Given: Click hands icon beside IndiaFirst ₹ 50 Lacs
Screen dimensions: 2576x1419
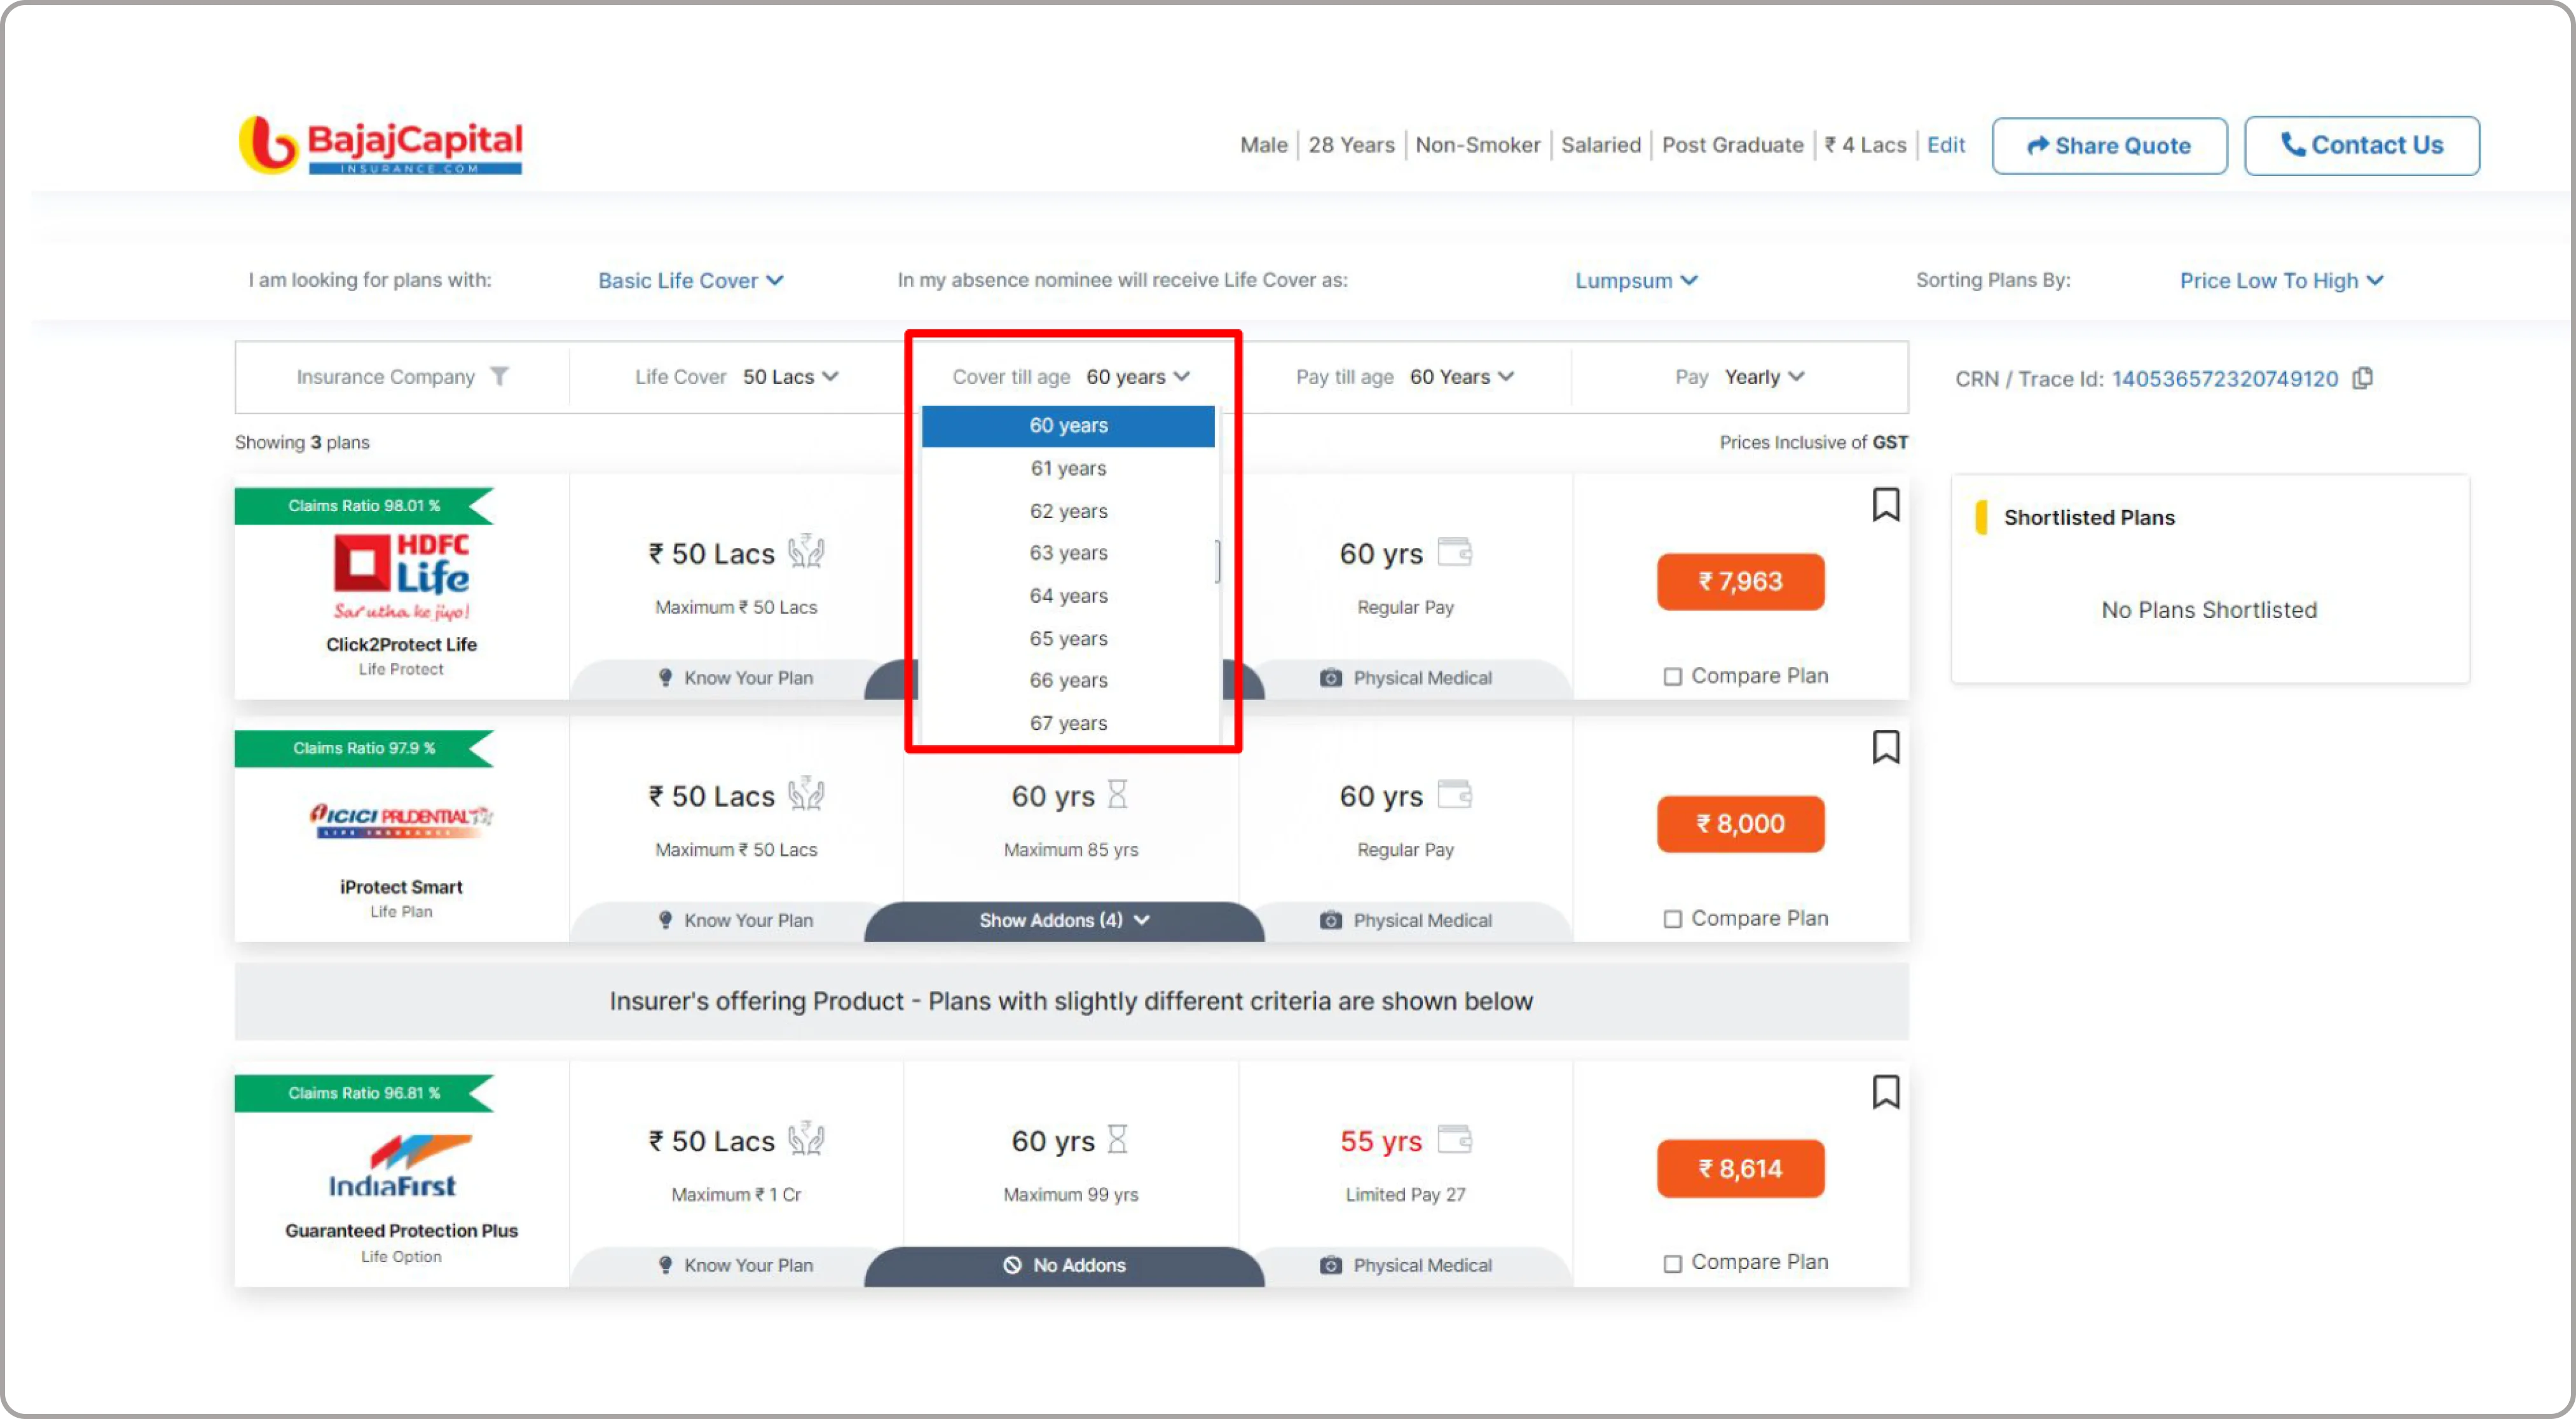Looking at the screenshot, I should coord(806,1139).
